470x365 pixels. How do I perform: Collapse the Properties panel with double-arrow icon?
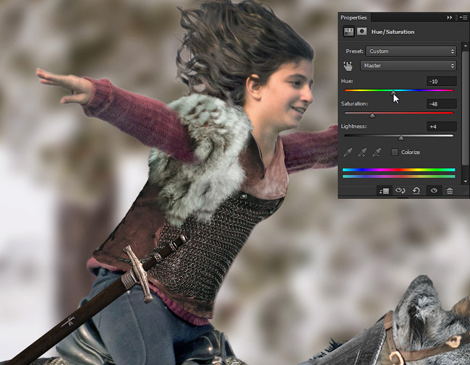coord(449,17)
